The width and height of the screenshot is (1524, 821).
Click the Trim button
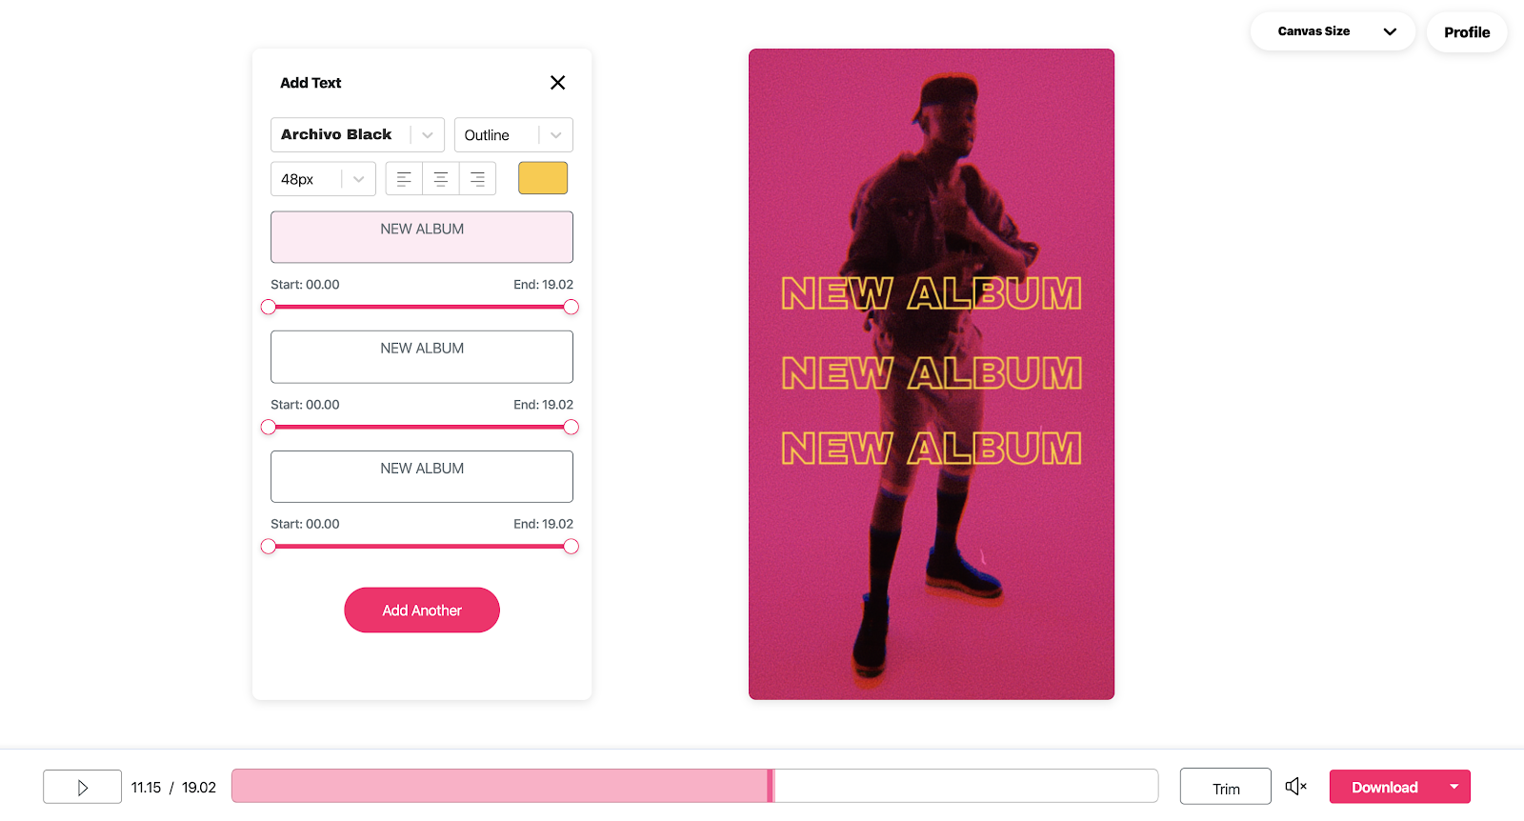click(x=1226, y=788)
